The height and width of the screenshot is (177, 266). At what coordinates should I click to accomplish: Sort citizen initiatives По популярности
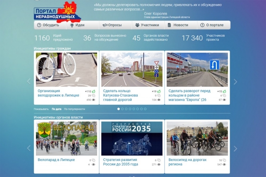tap(74, 109)
